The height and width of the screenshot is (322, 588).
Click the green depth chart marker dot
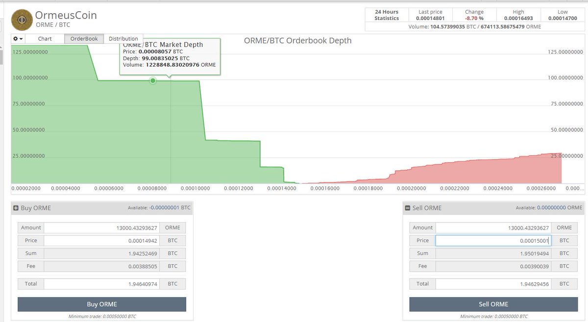click(153, 81)
